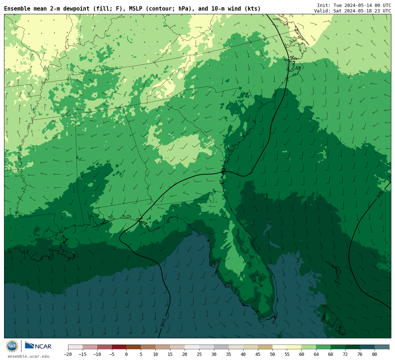Pick the dark red −5 to 0 colorbar swatch

point(119,347)
